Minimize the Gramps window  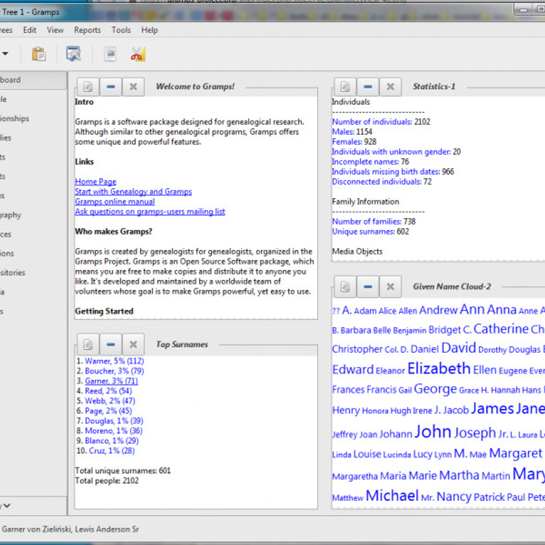524,10
